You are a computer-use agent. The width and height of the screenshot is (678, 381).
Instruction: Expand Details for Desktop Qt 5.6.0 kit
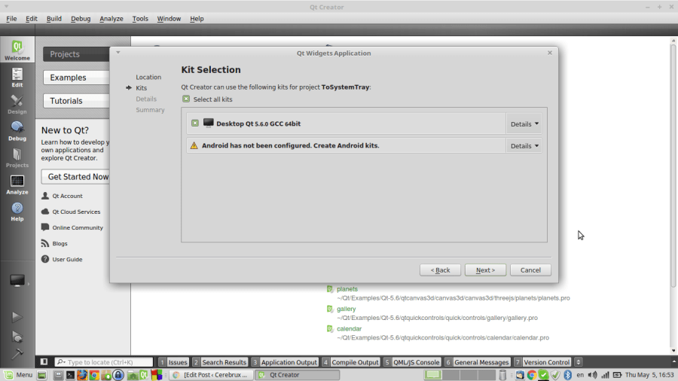tap(524, 124)
